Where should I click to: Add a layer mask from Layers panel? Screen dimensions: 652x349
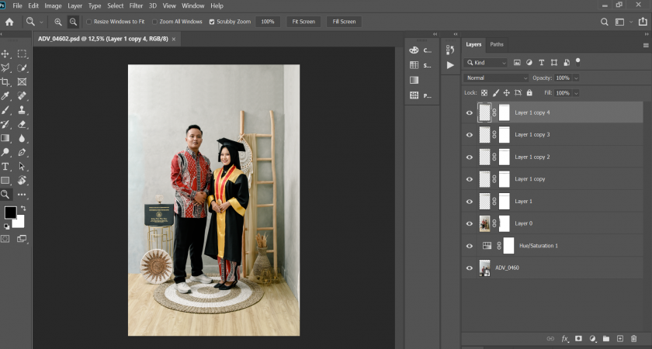click(x=578, y=339)
